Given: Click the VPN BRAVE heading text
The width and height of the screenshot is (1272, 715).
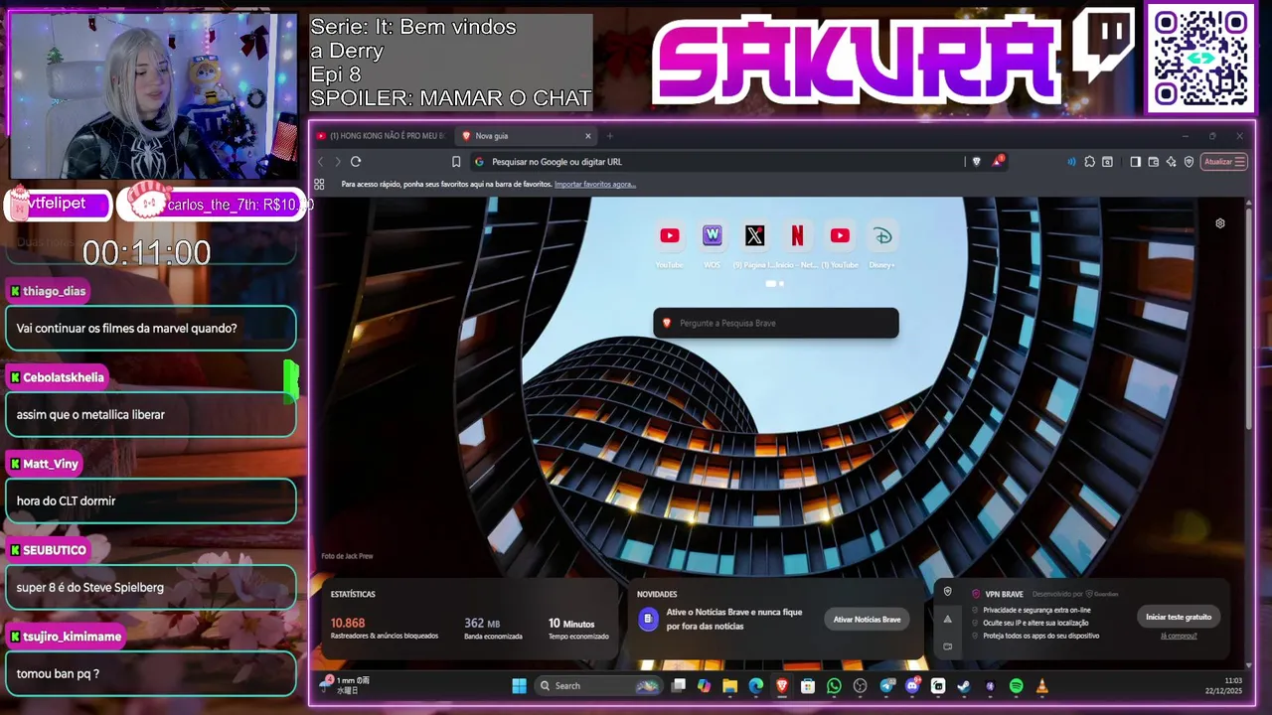Looking at the screenshot, I should point(1004,594).
